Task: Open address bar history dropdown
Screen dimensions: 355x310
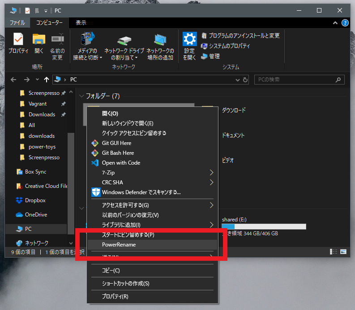Action: (x=238, y=80)
